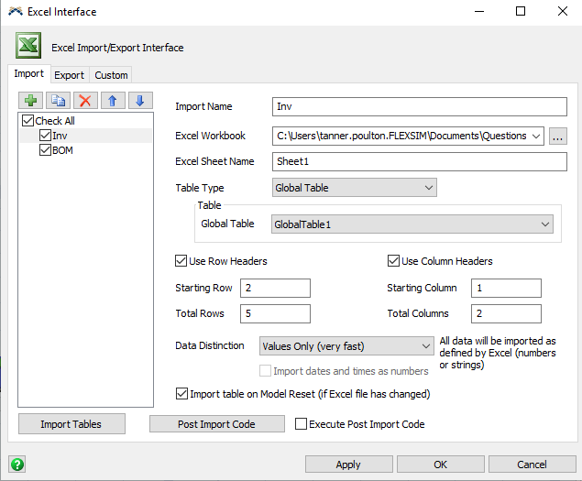Move selected import down with arrow icon
This screenshot has width=582, height=481.
(x=139, y=101)
